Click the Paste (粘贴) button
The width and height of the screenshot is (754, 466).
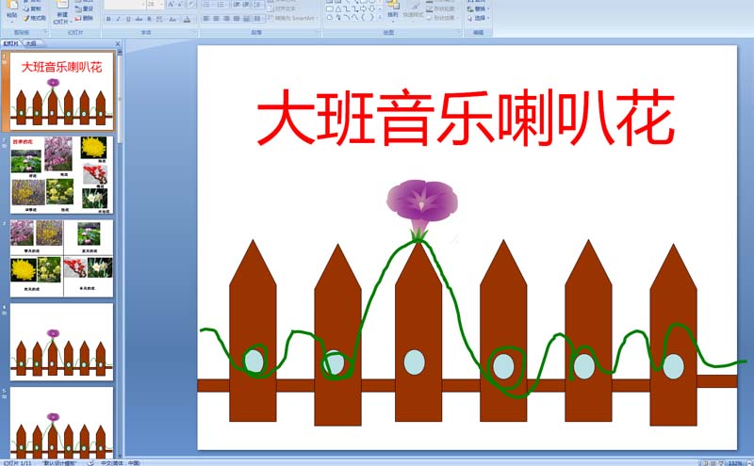pyautogui.click(x=12, y=11)
